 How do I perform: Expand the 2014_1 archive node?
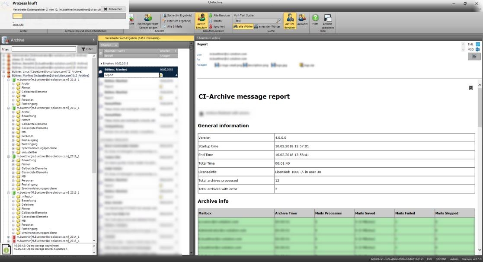[9, 237]
